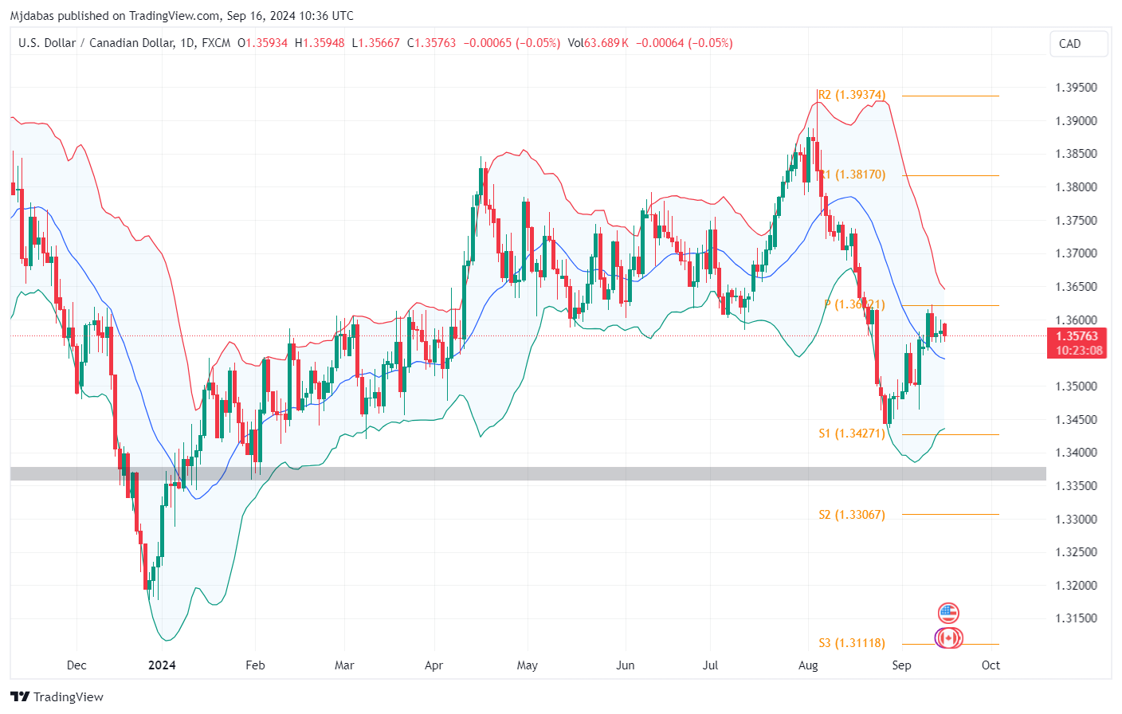1122x714 pixels.
Task: Click the P pivot level label
Action: click(x=854, y=304)
